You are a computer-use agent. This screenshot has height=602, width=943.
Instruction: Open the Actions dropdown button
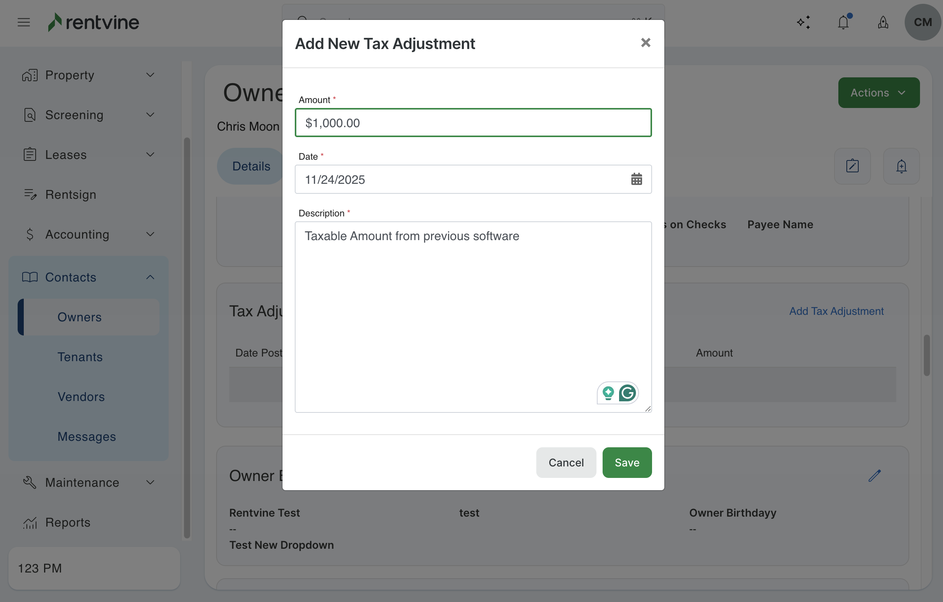(878, 93)
